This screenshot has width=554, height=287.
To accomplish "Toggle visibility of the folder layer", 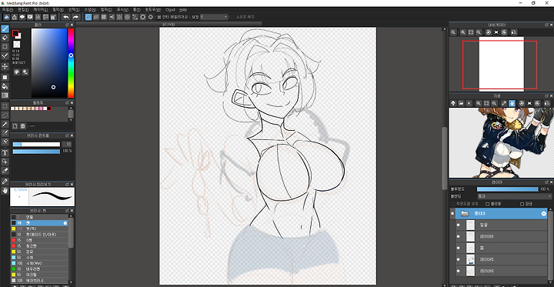I will point(452,213).
